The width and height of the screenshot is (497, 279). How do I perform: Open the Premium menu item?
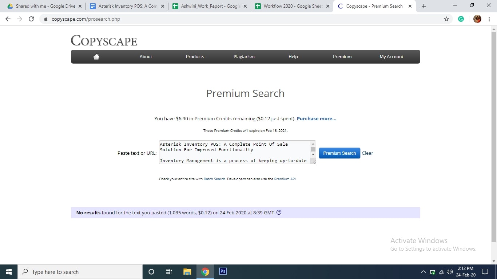(x=342, y=57)
